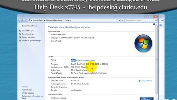Open the Device Manager link
177x100 pixels.
[x=28, y=31]
